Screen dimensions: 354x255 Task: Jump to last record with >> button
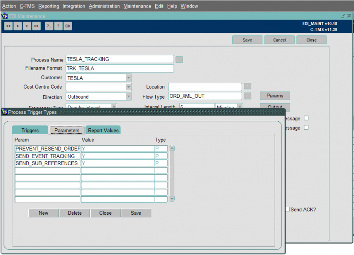pos(36,26)
